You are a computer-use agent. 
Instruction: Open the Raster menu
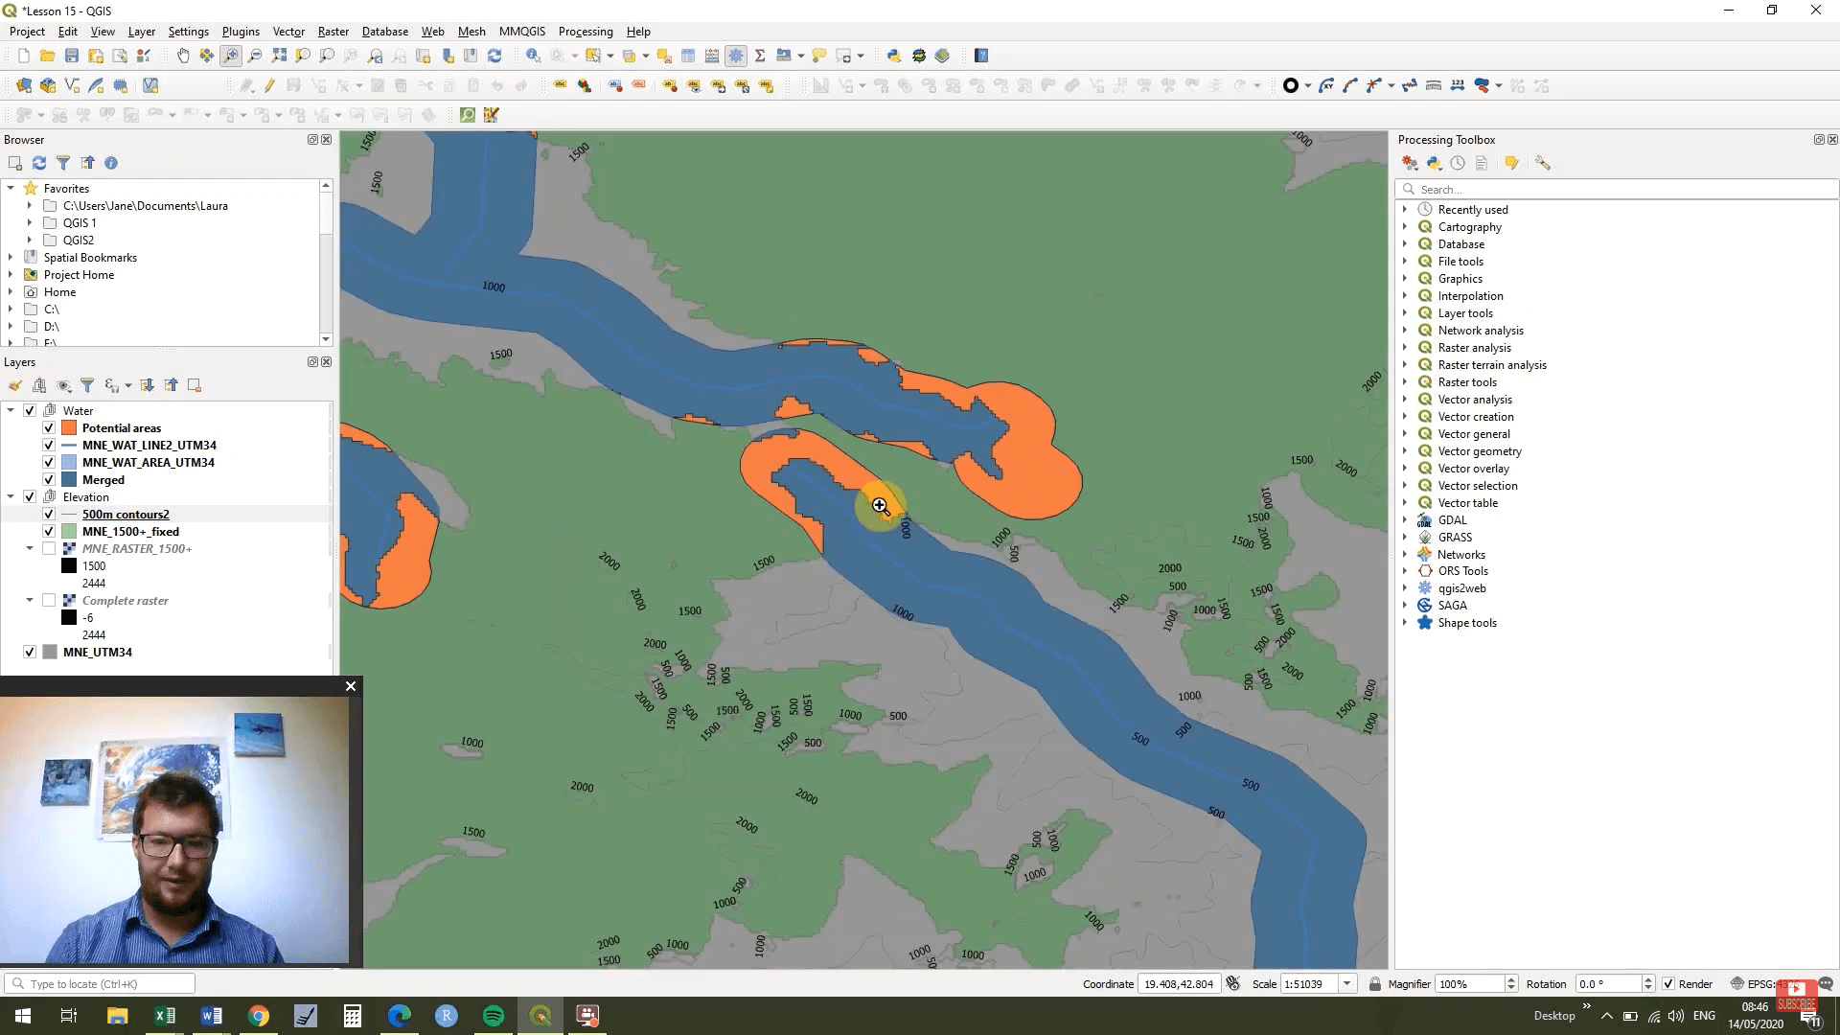pyautogui.click(x=333, y=32)
